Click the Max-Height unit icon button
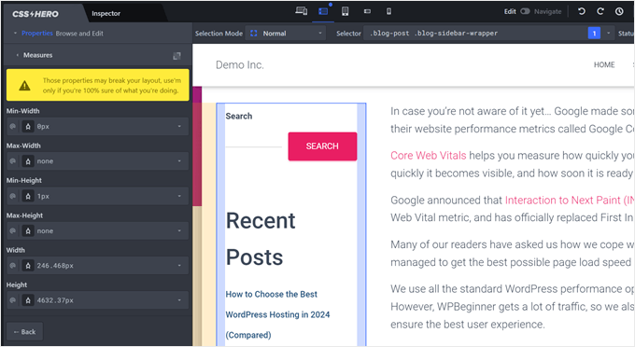 pyautogui.click(x=28, y=231)
